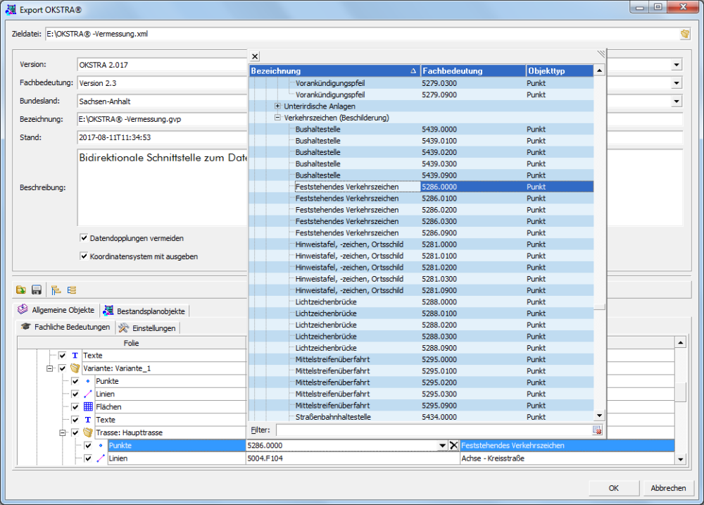Switch to the Allgemeine Objekte tab

(x=56, y=310)
